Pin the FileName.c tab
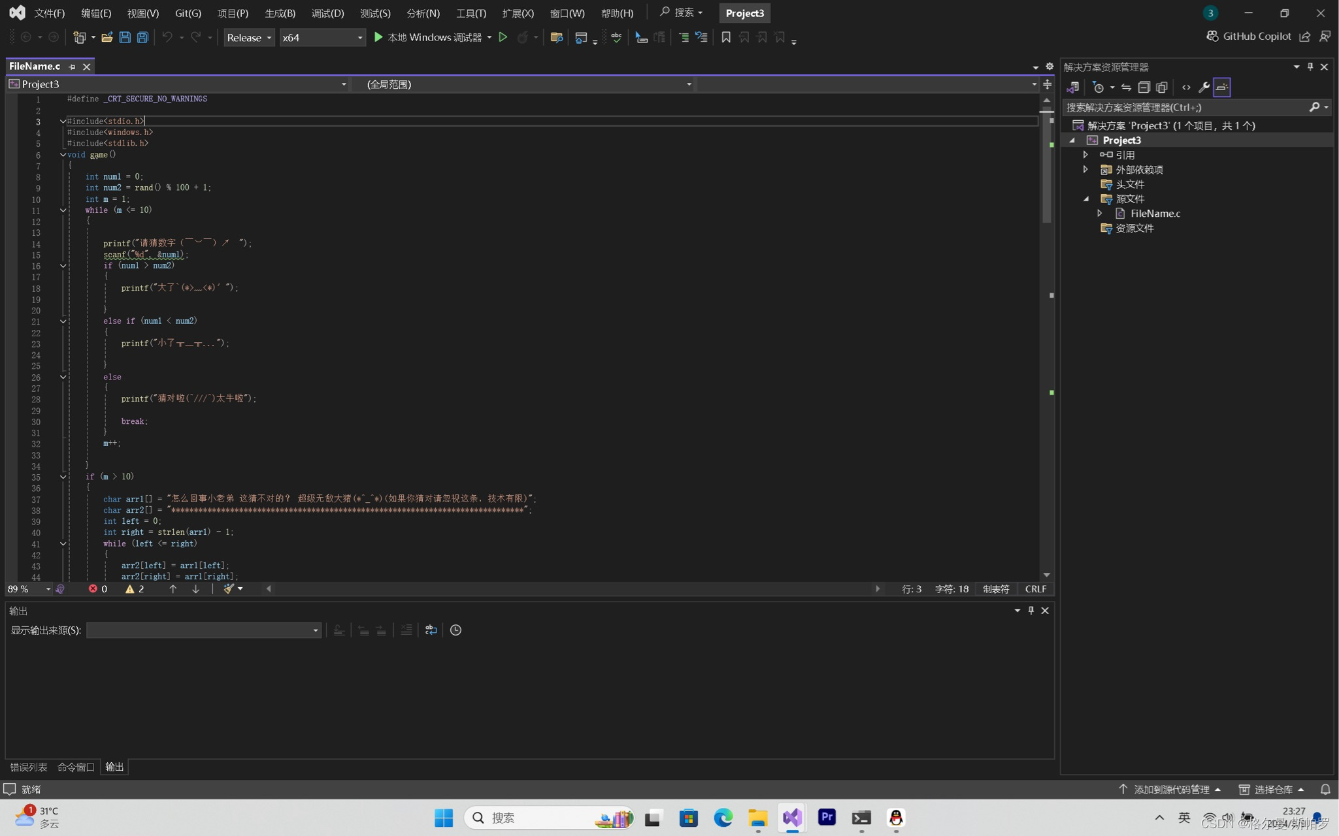 click(x=72, y=67)
